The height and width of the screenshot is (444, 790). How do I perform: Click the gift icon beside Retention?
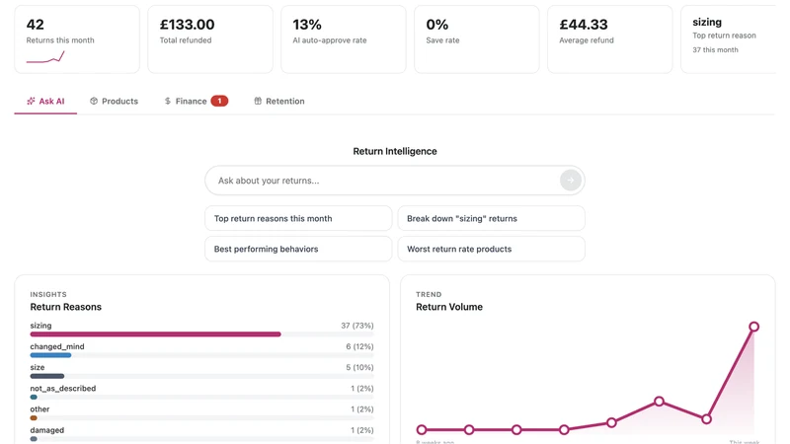coord(258,102)
